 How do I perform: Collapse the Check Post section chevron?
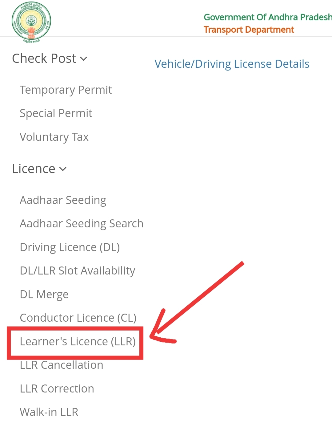84,59
